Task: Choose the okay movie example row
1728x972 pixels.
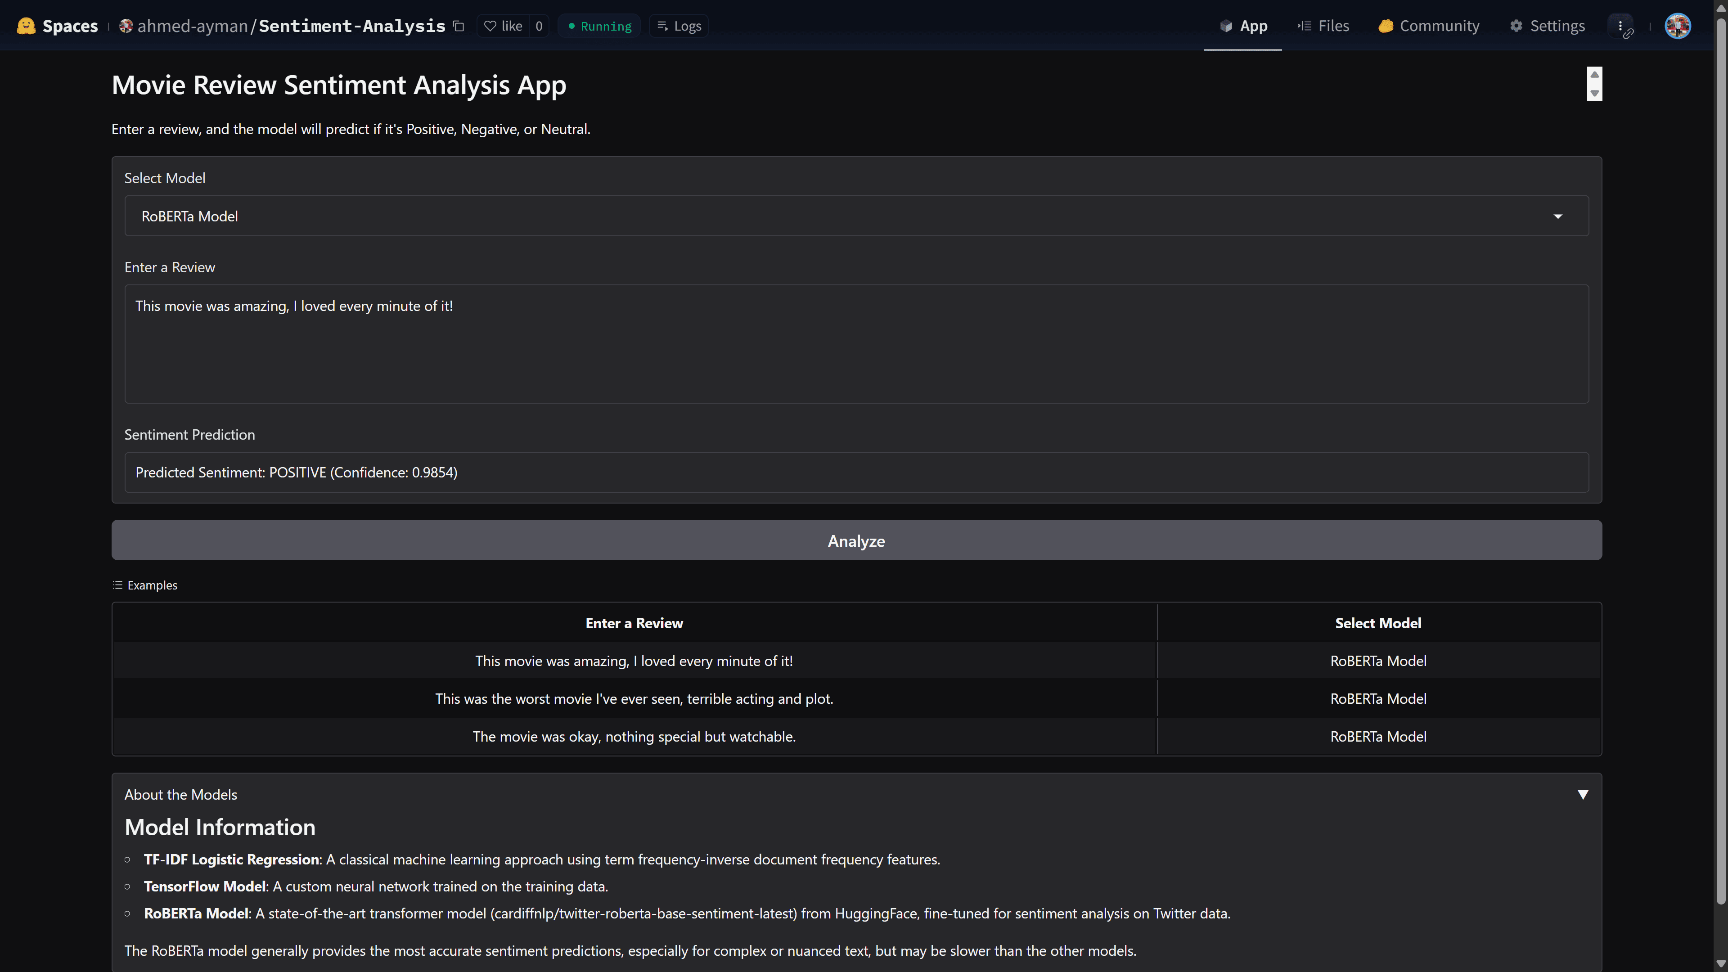Action: (634, 737)
